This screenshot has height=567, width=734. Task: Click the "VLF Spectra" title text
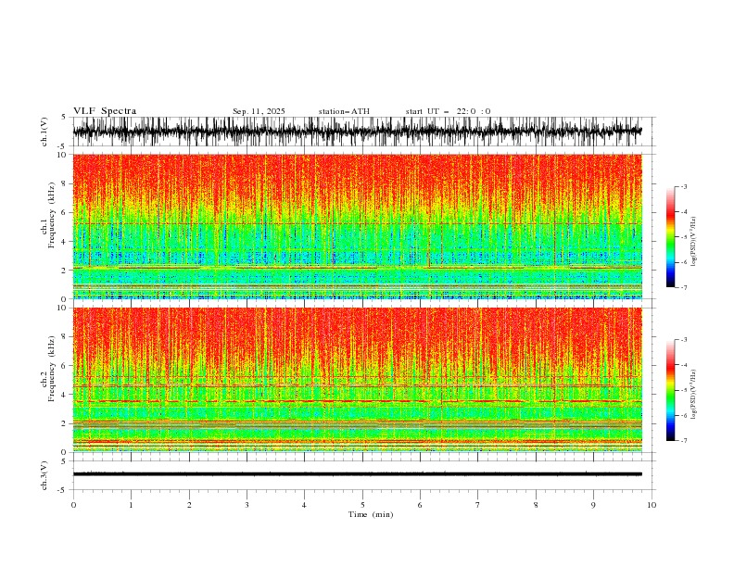pyautogui.click(x=105, y=111)
